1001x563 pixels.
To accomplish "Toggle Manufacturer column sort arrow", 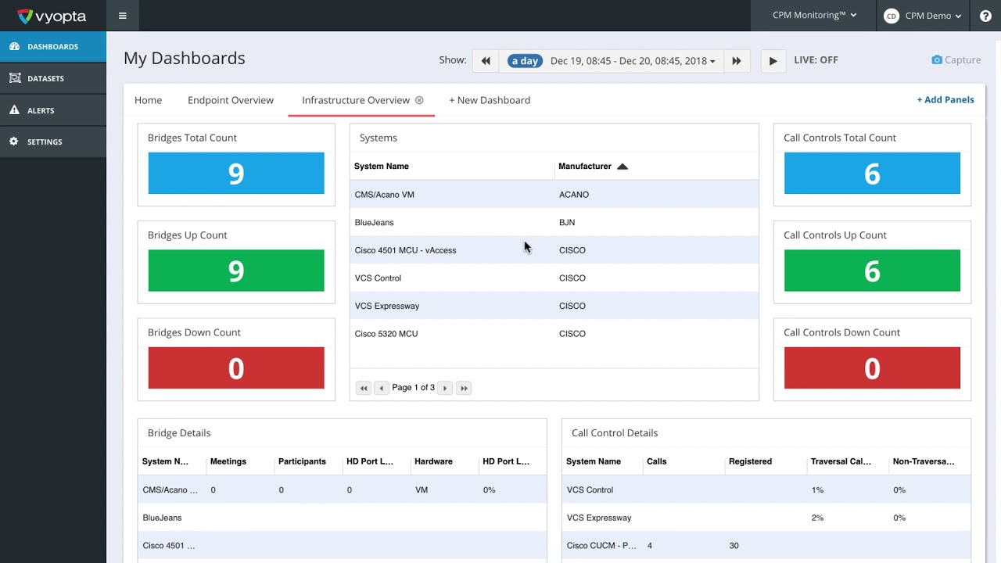I will coord(622,167).
